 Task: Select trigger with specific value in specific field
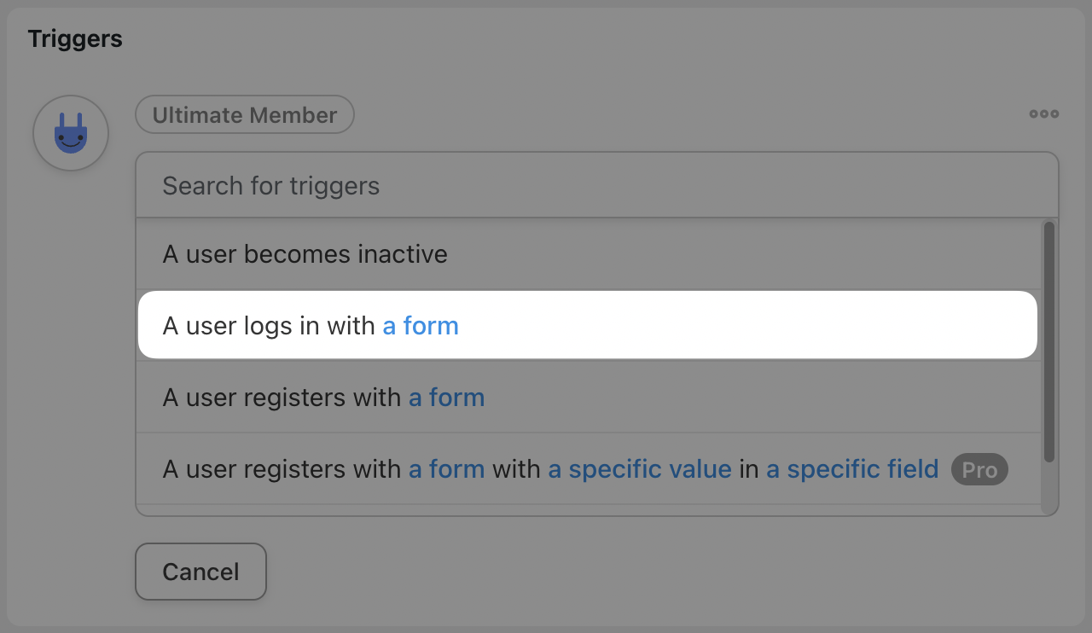point(589,469)
